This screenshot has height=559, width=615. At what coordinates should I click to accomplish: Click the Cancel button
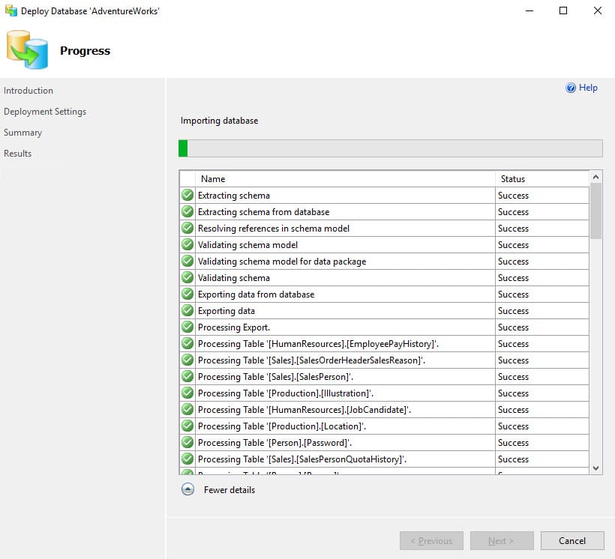click(572, 540)
